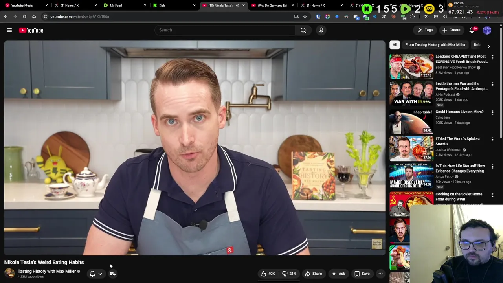
Task: Select the All filter chip
Action: click(395, 45)
